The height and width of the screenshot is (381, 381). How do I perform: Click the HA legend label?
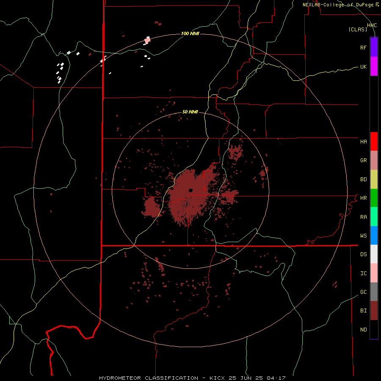tap(363, 141)
